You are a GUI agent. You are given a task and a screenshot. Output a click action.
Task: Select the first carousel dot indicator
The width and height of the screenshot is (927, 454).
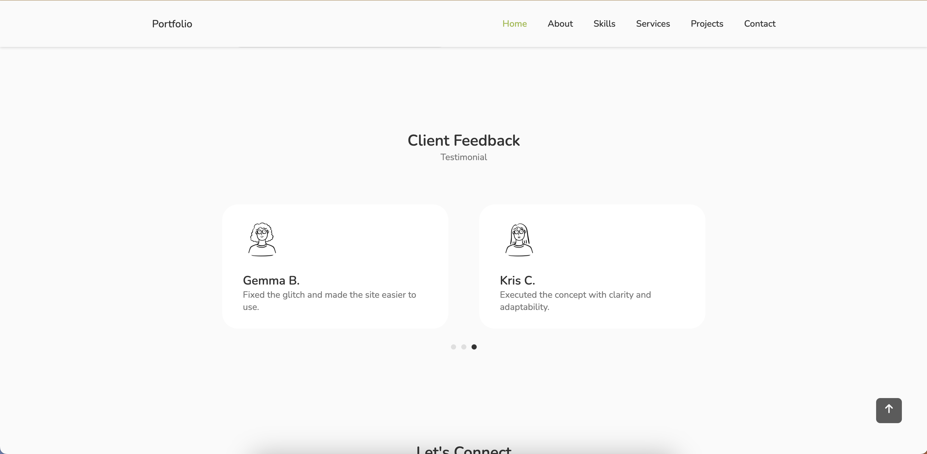click(454, 347)
